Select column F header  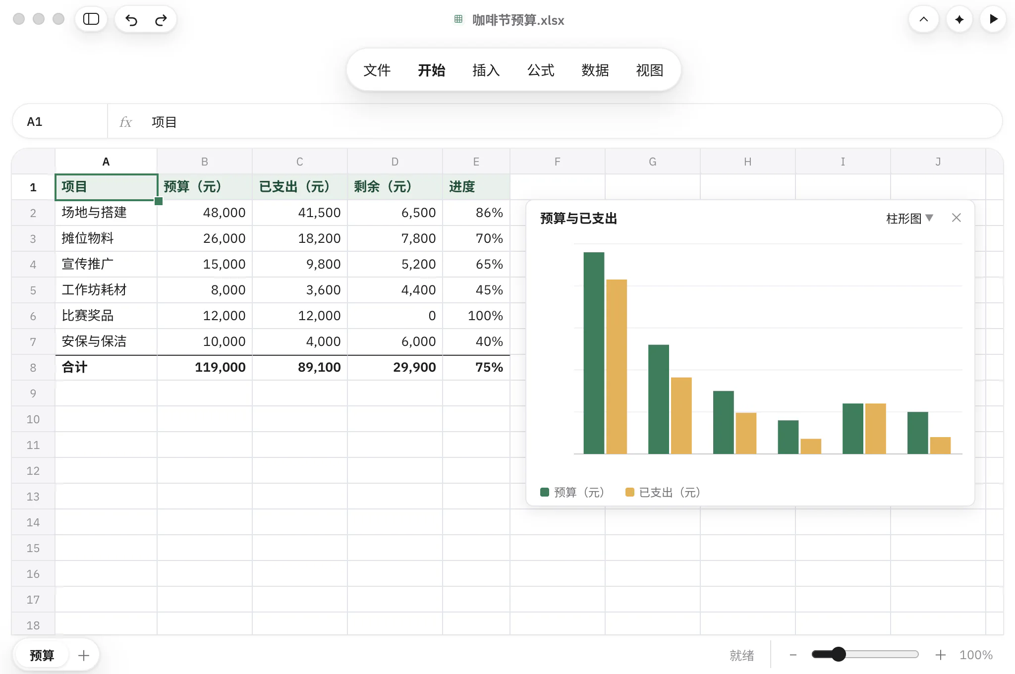[558, 162]
